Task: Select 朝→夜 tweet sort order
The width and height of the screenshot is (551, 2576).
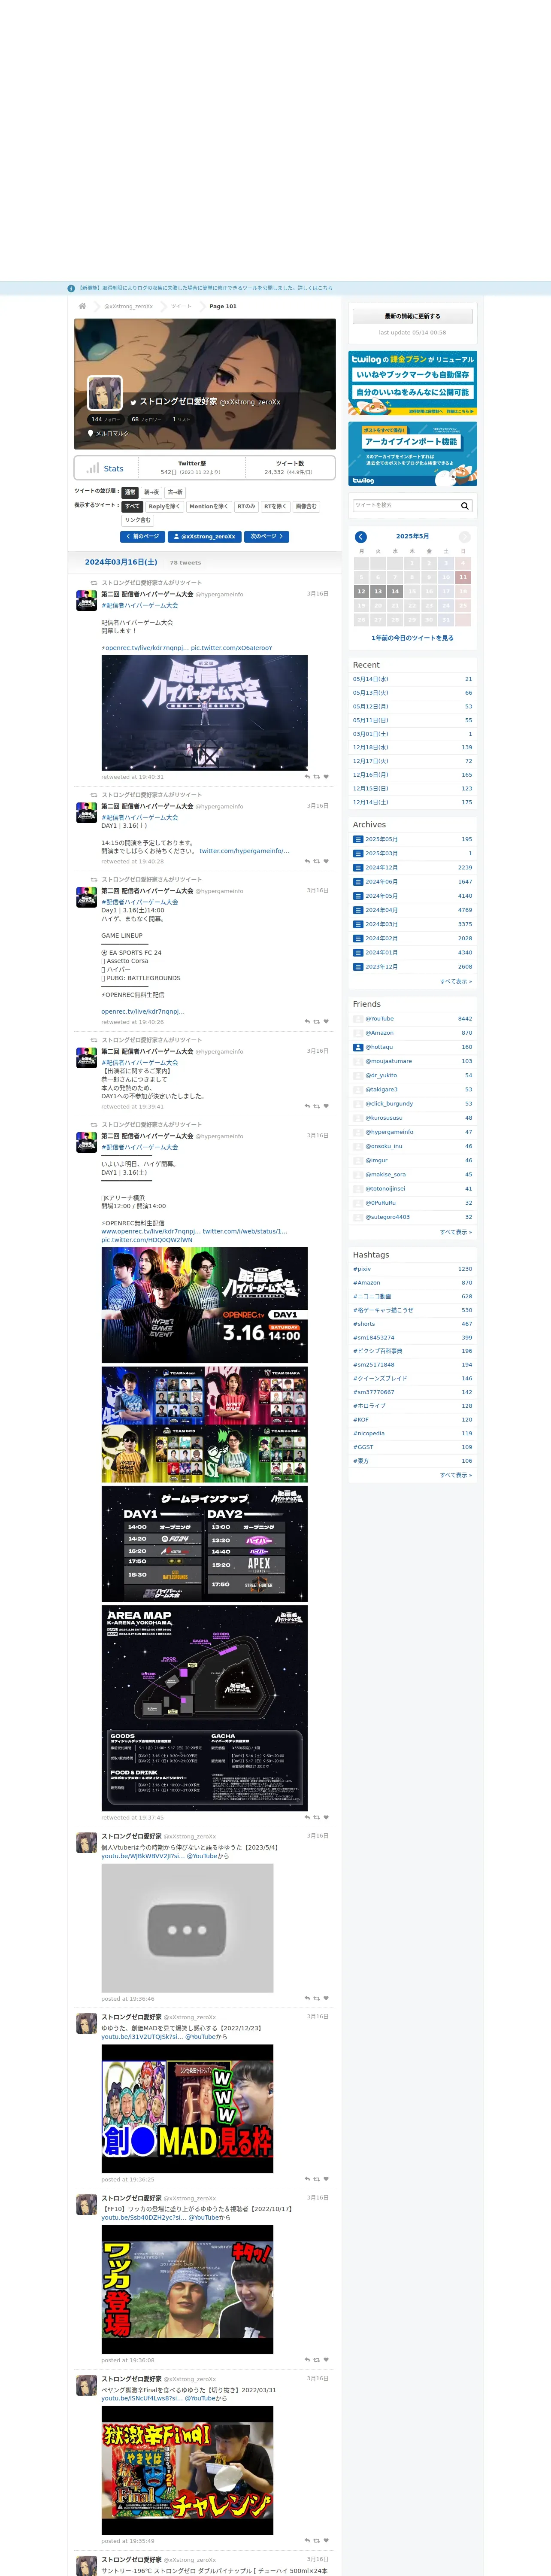Action: tap(151, 492)
